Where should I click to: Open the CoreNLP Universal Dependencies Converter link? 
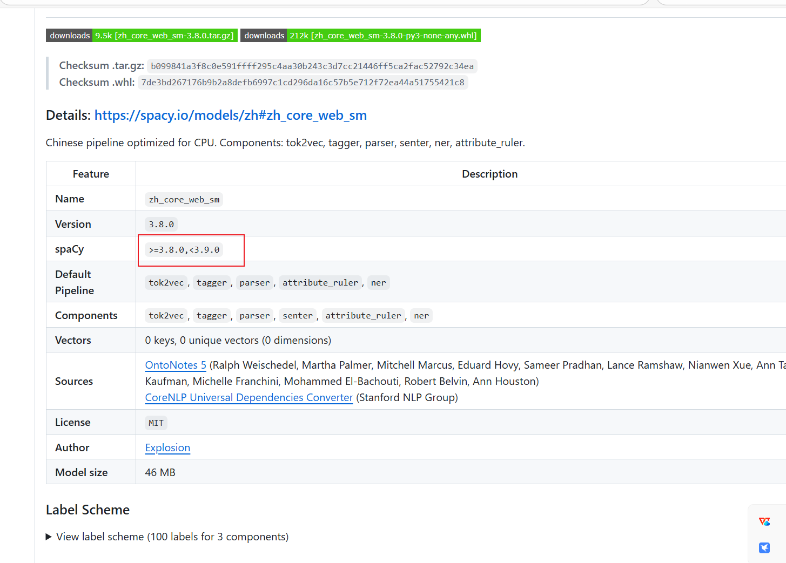248,397
